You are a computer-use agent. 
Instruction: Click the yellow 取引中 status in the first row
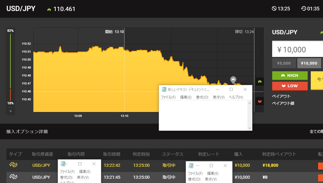pyautogui.click(x=169, y=165)
